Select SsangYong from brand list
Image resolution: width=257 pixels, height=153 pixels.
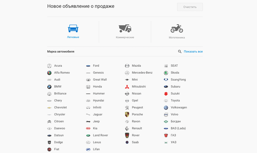pos(178,80)
